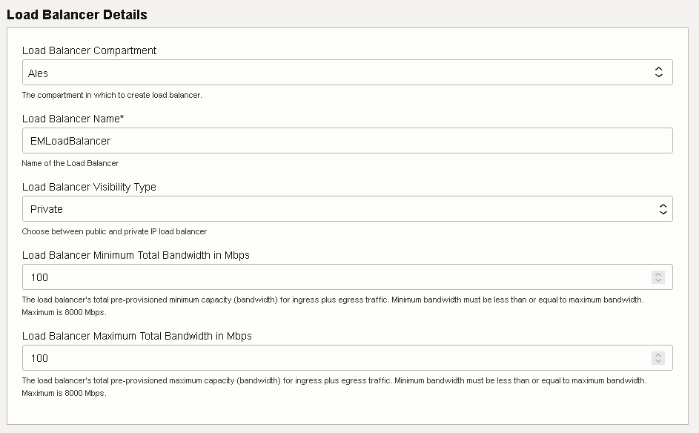Click the public and private IP hint text
Viewport: 699px width, 433px height.
click(114, 231)
